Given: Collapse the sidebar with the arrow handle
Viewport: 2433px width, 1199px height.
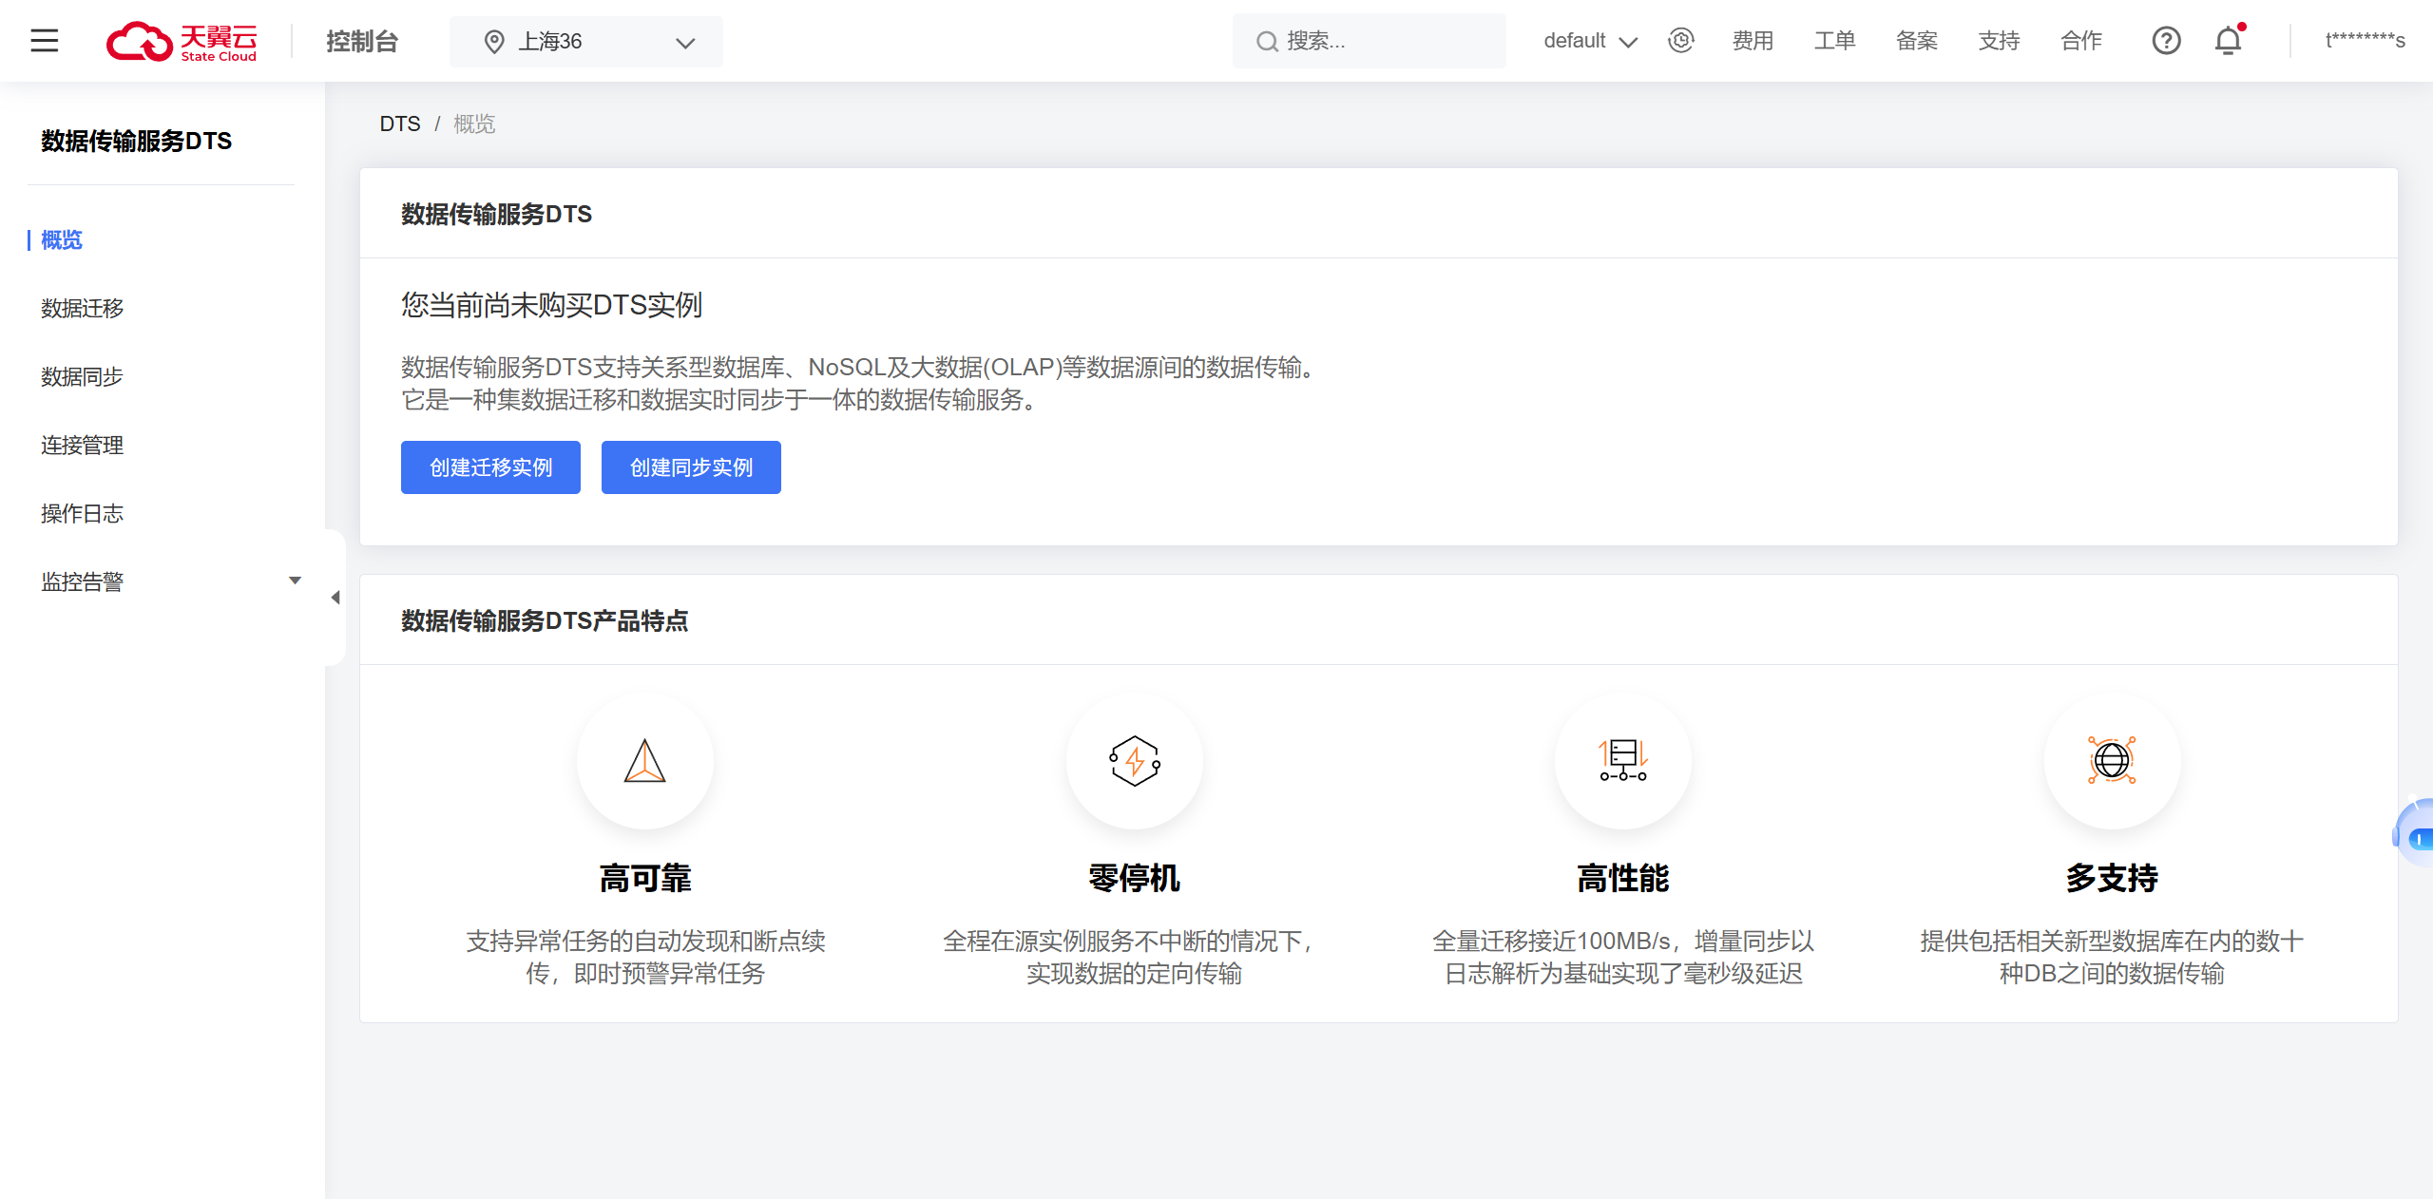Looking at the screenshot, I should [x=335, y=598].
